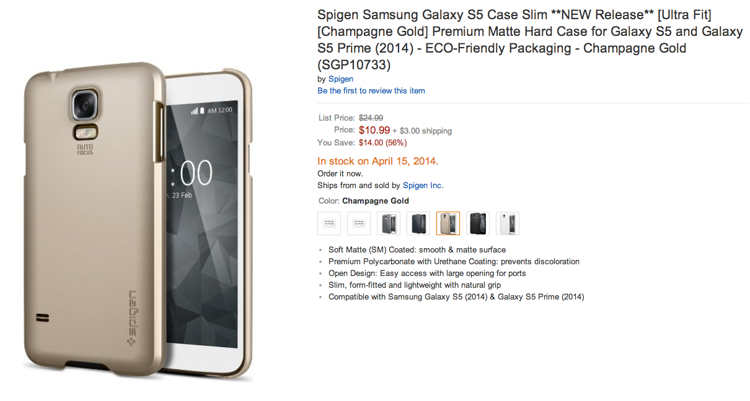Choose the dark navy case color option
Screen dimensions: 750x401
418,223
